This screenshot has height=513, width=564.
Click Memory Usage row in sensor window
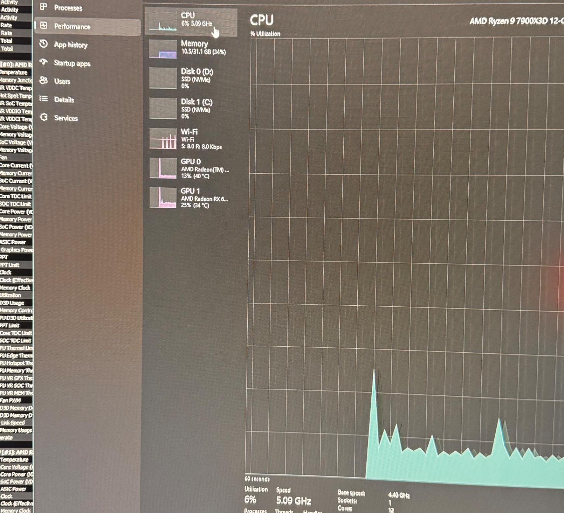tap(16, 430)
